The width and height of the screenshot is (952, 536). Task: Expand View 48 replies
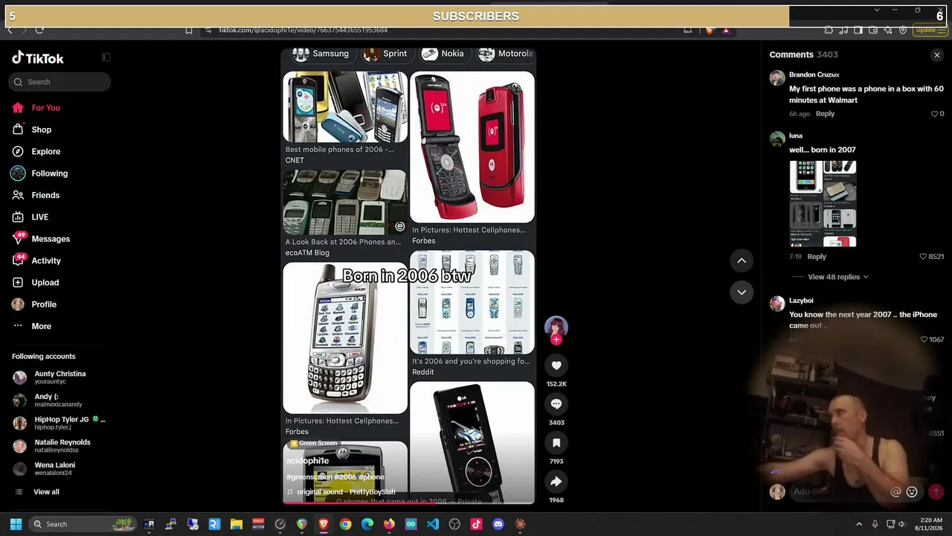838,277
